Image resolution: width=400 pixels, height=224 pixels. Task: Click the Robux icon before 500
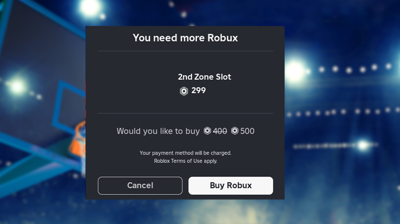tap(234, 131)
